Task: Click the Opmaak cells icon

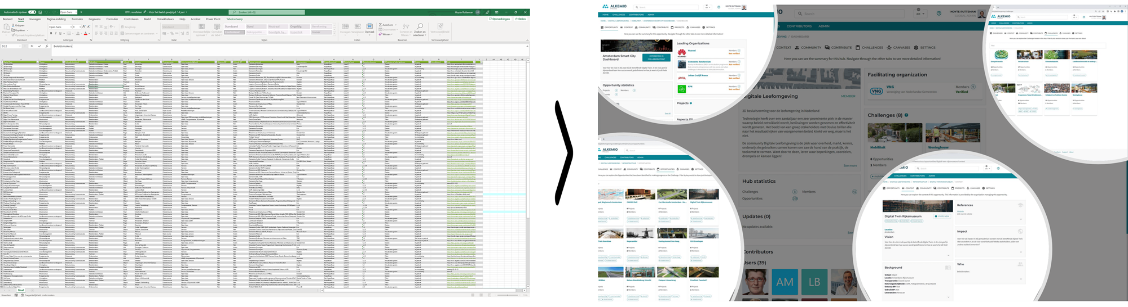Action: click(x=369, y=26)
